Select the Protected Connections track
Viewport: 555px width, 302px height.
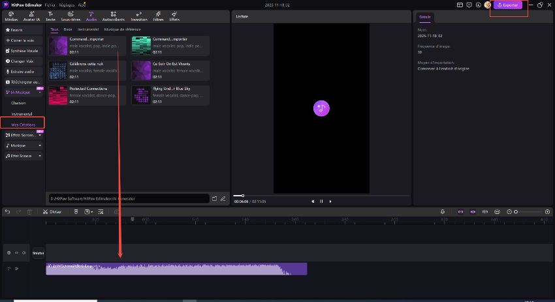pos(87,95)
